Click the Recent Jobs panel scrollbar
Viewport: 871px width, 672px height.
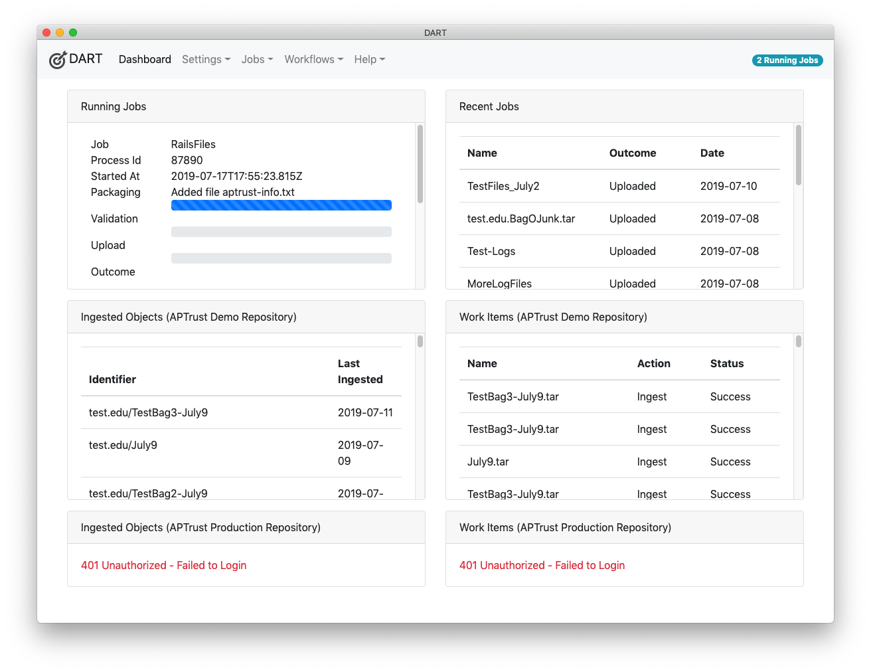[x=799, y=155]
